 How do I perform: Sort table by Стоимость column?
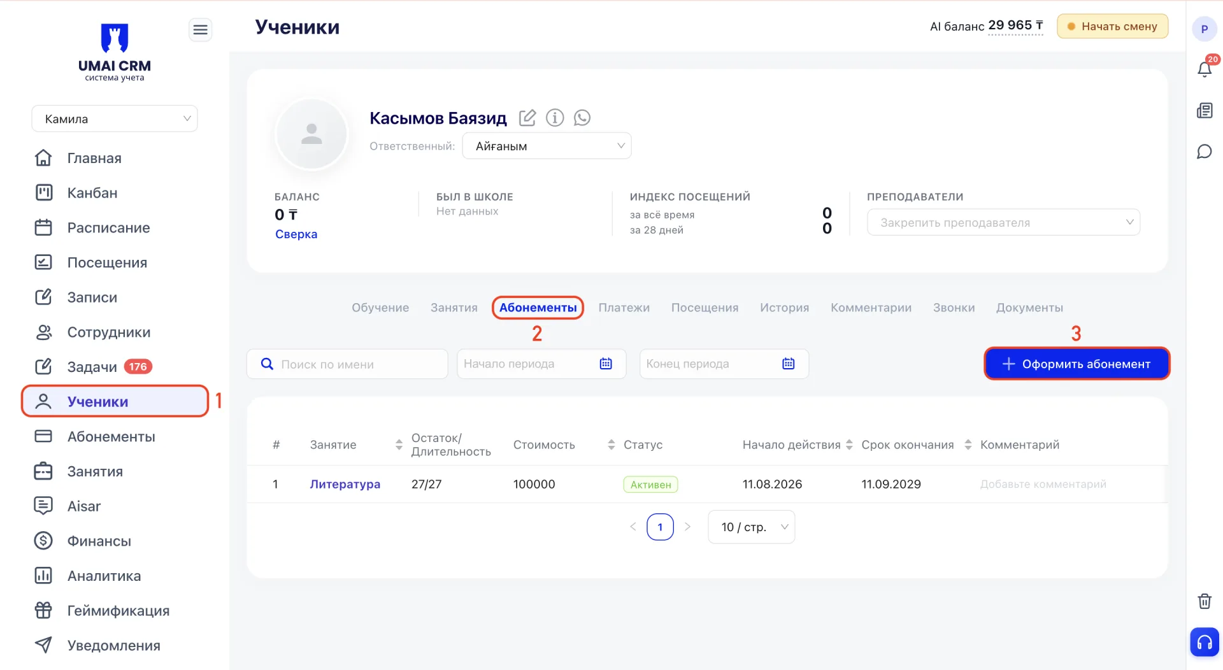click(611, 445)
